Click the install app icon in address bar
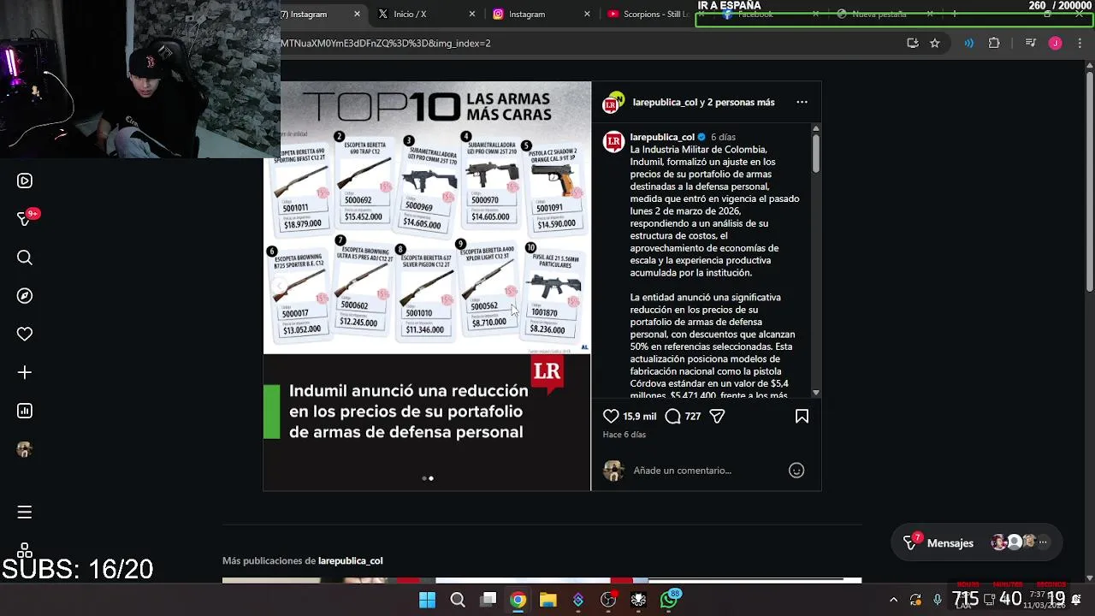Image resolution: width=1095 pixels, height=616 pixels. [x=913, y=43]
